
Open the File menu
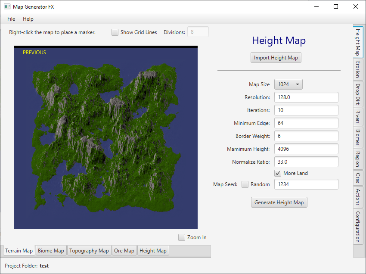11,19
